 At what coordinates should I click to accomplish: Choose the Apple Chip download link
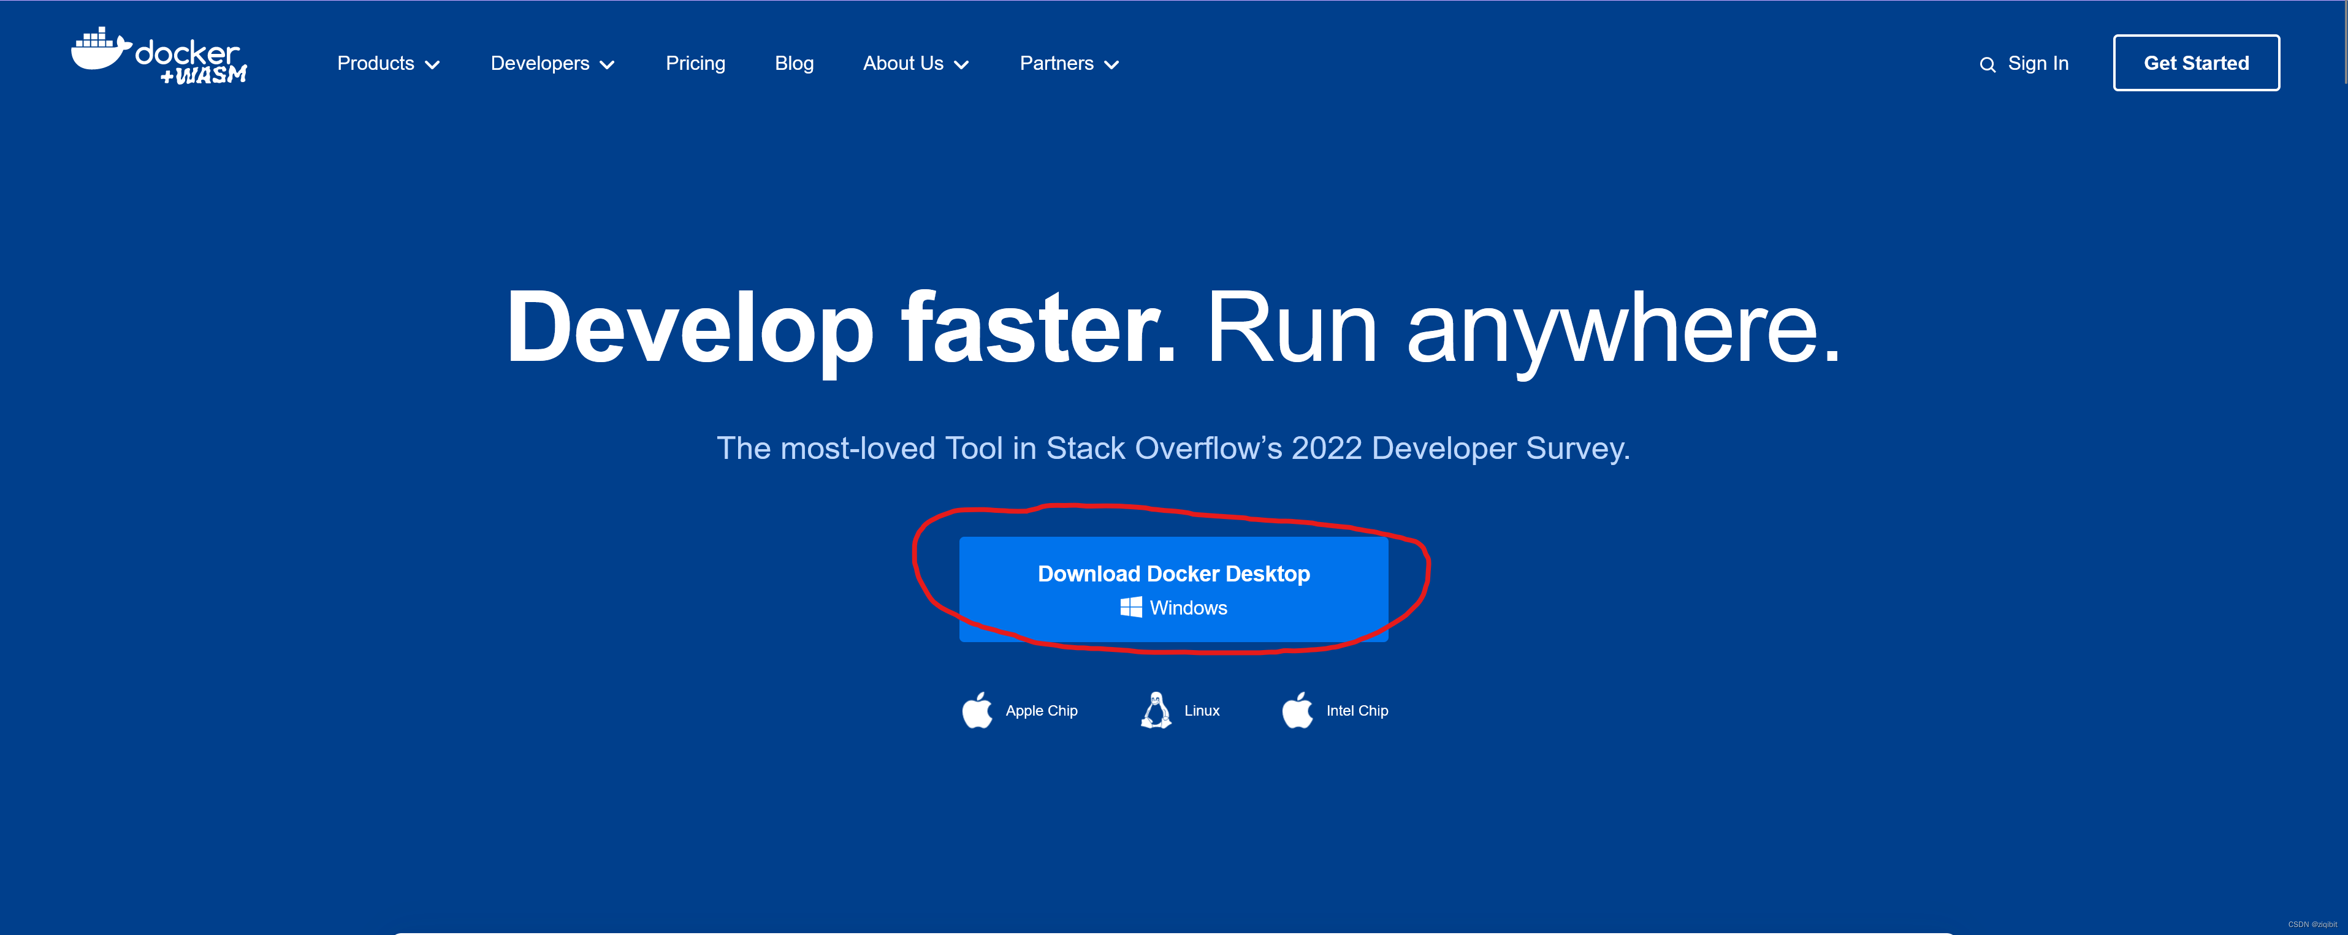(1020, 711)
